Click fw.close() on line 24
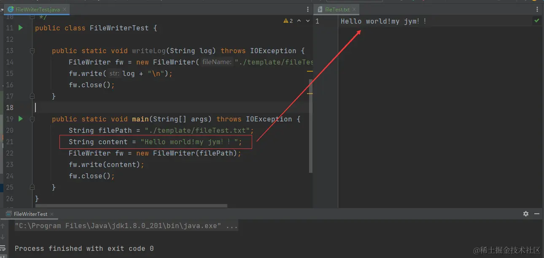The height and width of the screenshot is (258, 544). (92, 176)
